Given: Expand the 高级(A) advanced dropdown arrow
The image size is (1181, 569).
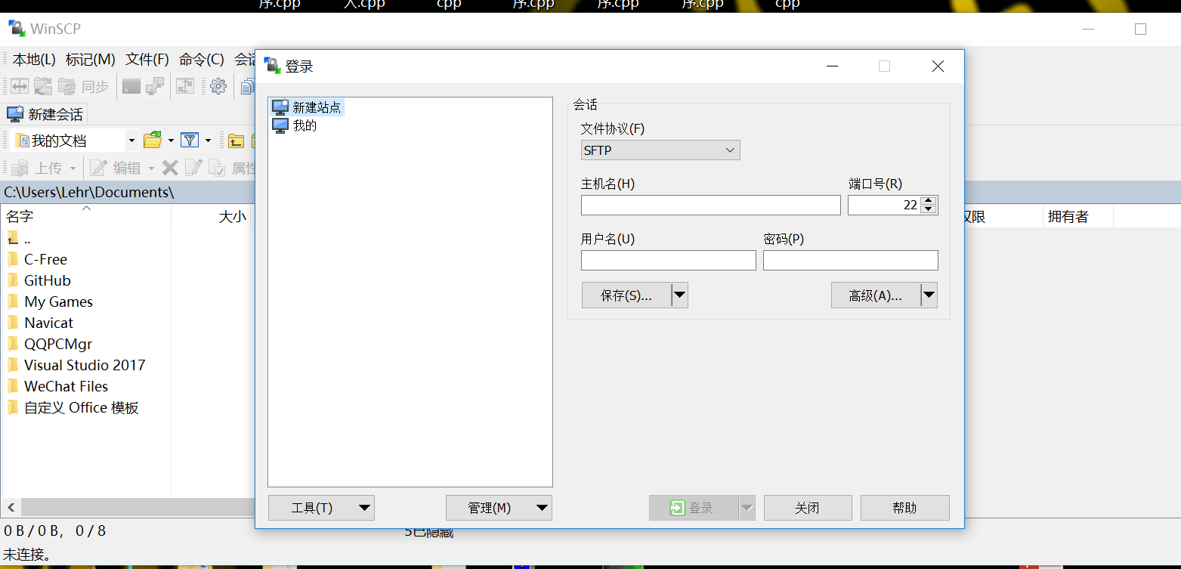Looking at the screenshot, I should tap(929, 295).
